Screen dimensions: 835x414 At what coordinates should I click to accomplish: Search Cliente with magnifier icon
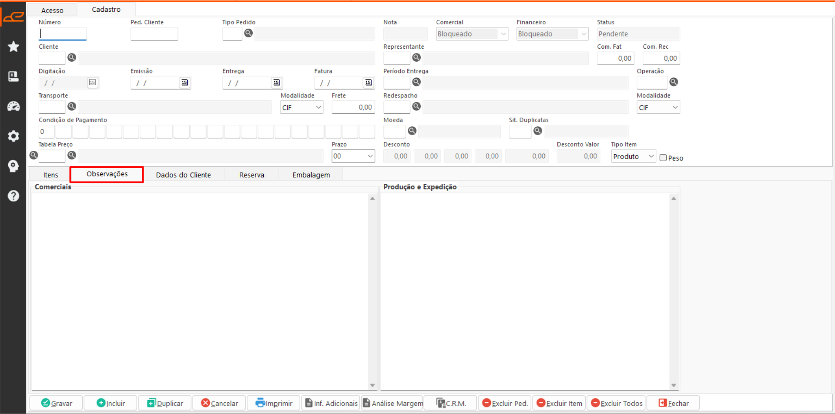point(72,57)
